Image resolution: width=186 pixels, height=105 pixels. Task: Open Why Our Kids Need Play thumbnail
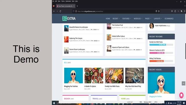click(135, 76)
